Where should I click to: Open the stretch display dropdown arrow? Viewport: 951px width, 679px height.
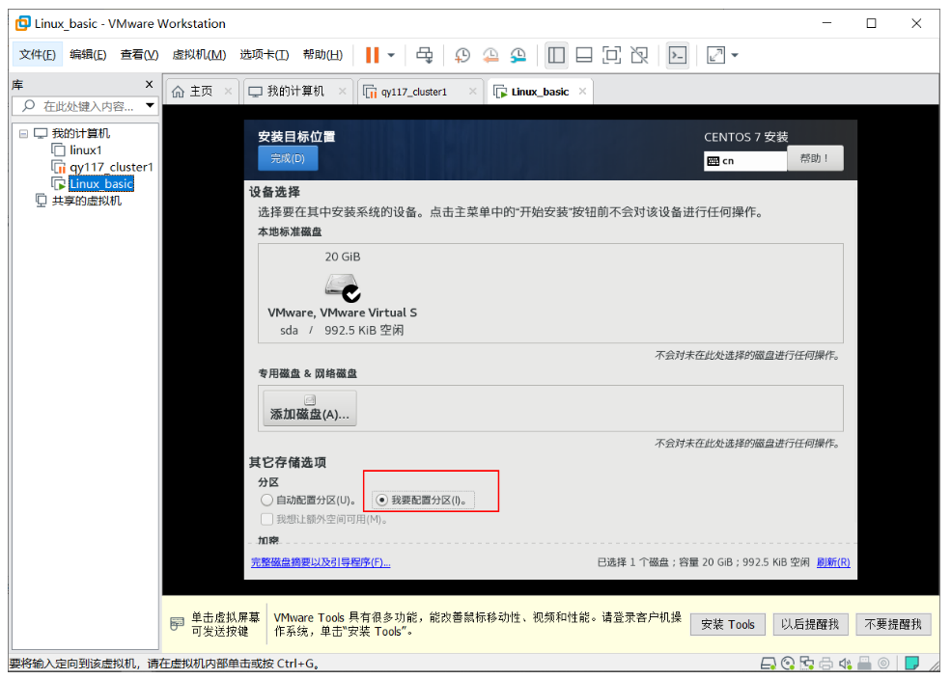tap(735, 55)
